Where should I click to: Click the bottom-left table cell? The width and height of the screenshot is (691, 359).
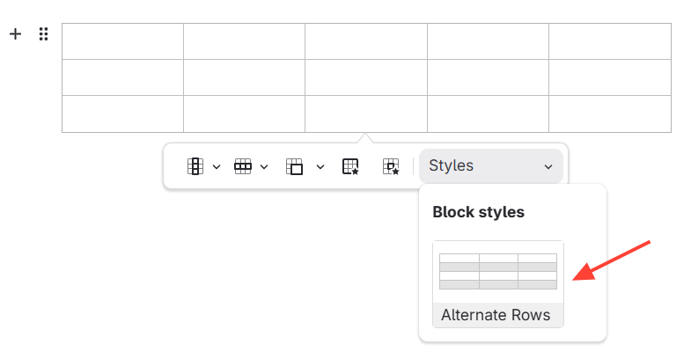pos(122,114)
